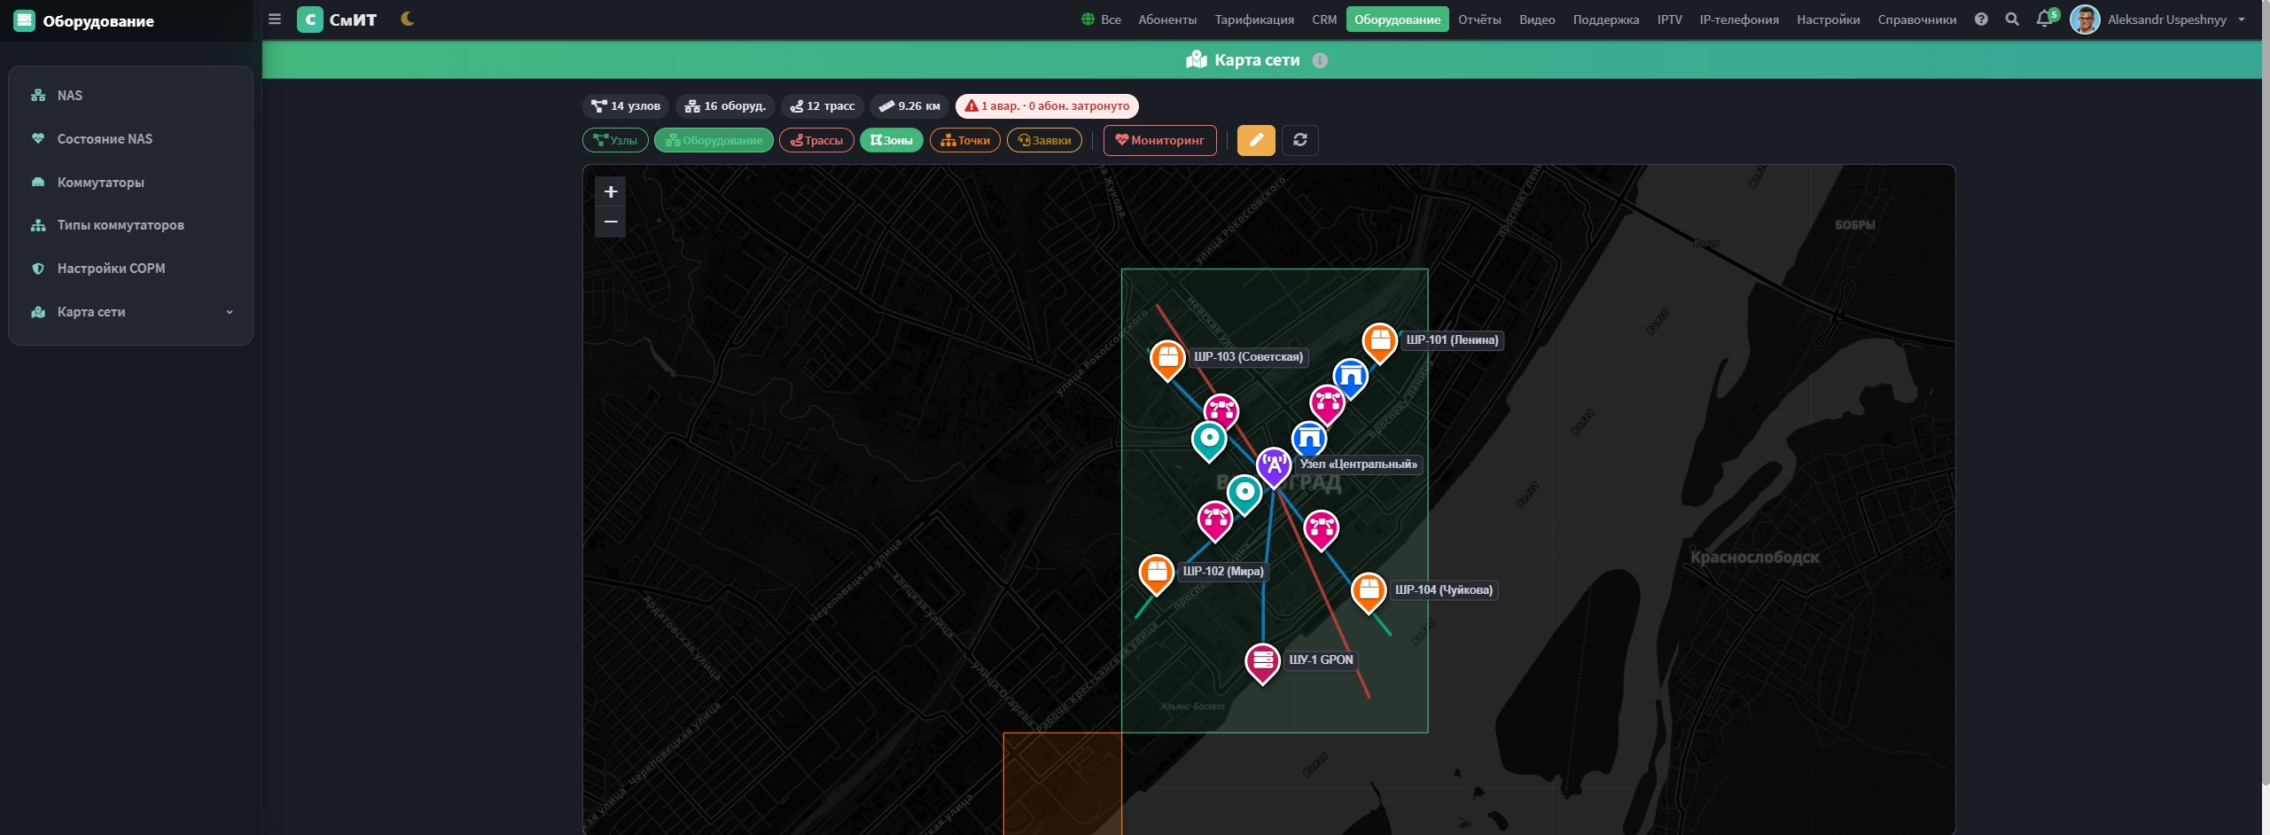
Task: Toggle the Трассы layer filter
Action: tap(816, 140)
